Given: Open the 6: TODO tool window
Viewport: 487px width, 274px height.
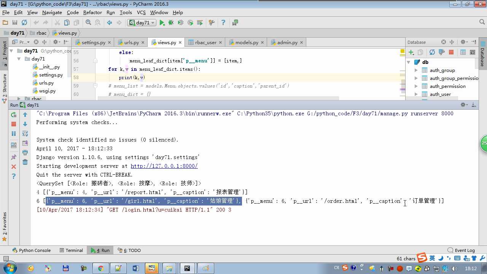Looking at the screenshot, I should pyautogui.click(x=129, y=250).
